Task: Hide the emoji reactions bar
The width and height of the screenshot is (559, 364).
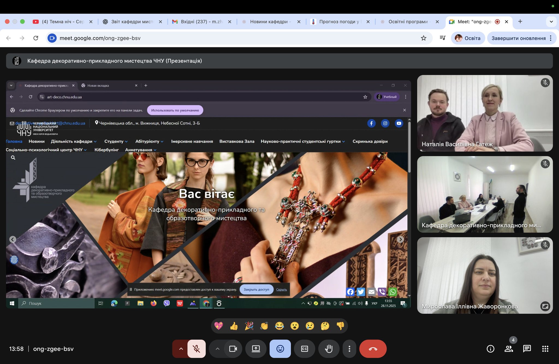Action: pos(280,349)
